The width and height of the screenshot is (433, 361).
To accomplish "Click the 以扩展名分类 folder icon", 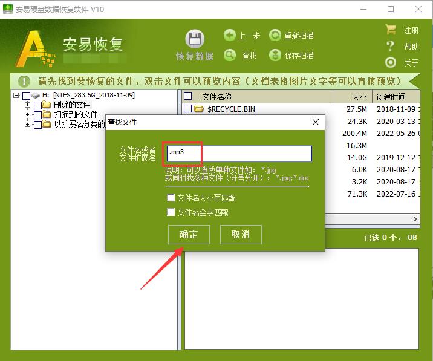I will coord(47,124).
